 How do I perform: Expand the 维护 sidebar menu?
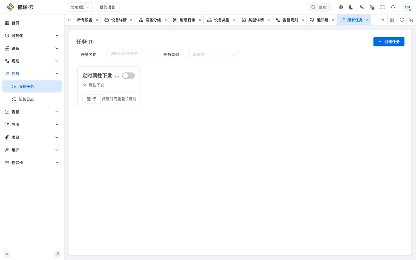click(32, 150)
